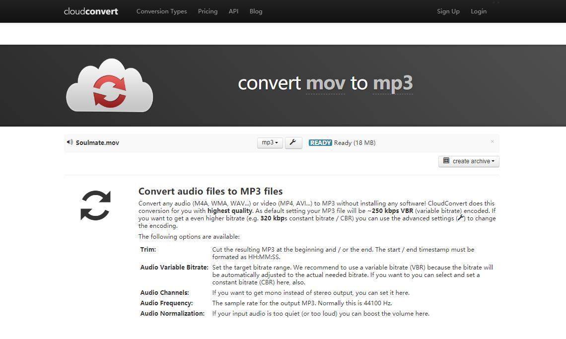Click the speaker icon beside Soulmate.mov
566x339 pixels.
coord(70,142)
